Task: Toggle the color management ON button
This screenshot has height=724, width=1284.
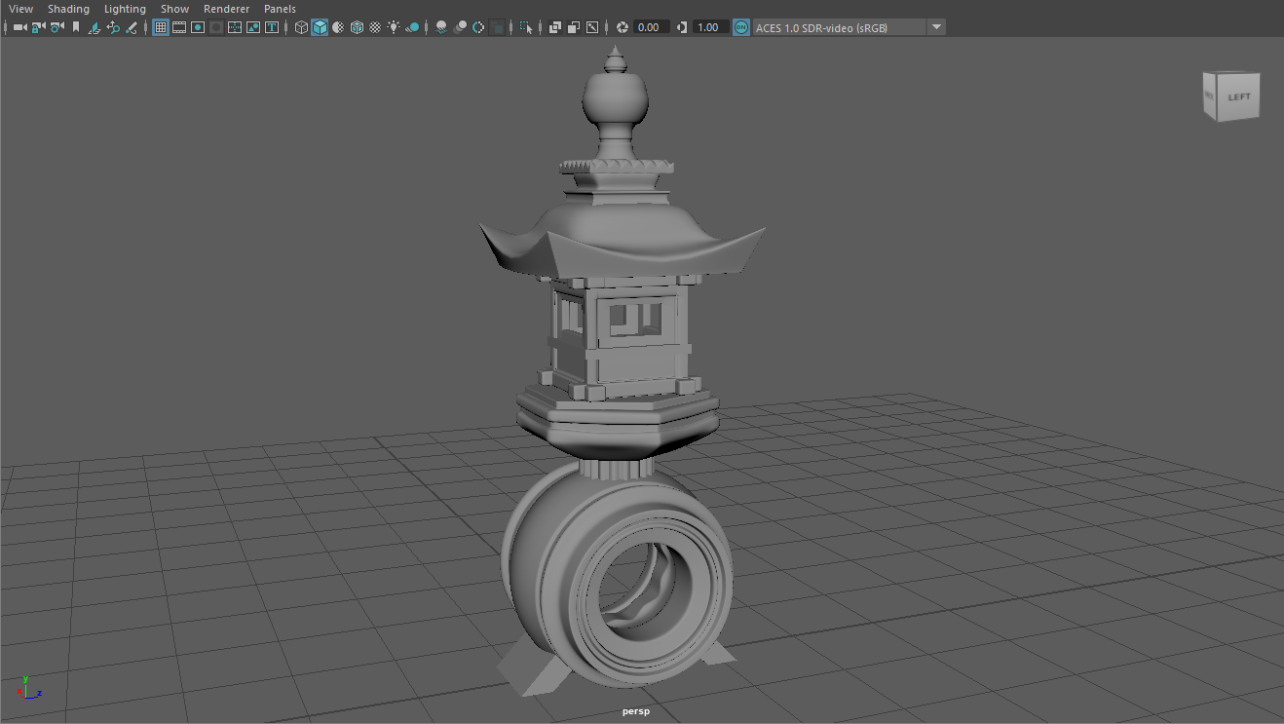Action: tap(741, 27)
